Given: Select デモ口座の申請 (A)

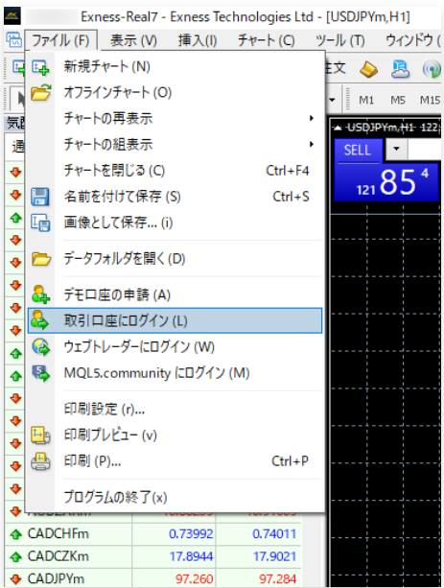Looking at the screenshot, I should pos(175,294).
